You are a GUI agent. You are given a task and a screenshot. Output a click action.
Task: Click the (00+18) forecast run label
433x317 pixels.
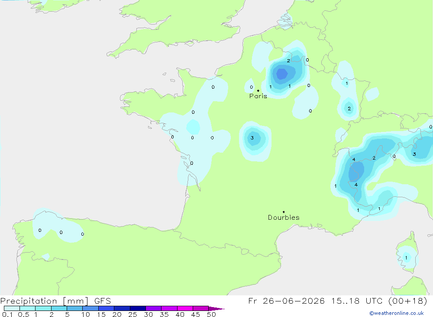coord(407,301)
